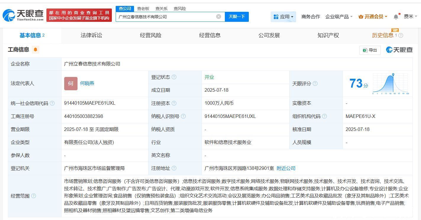Open help icon next to 组织机构代码
Viewport: 421px width, 220px height.
324,116
